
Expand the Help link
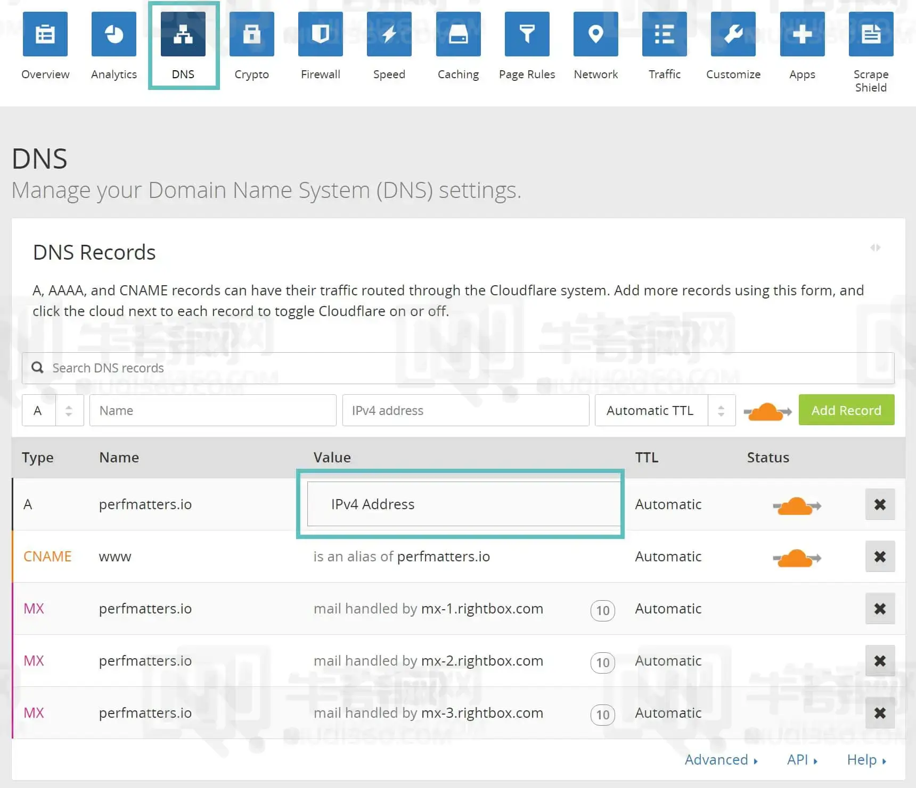(x=866, y=760)
